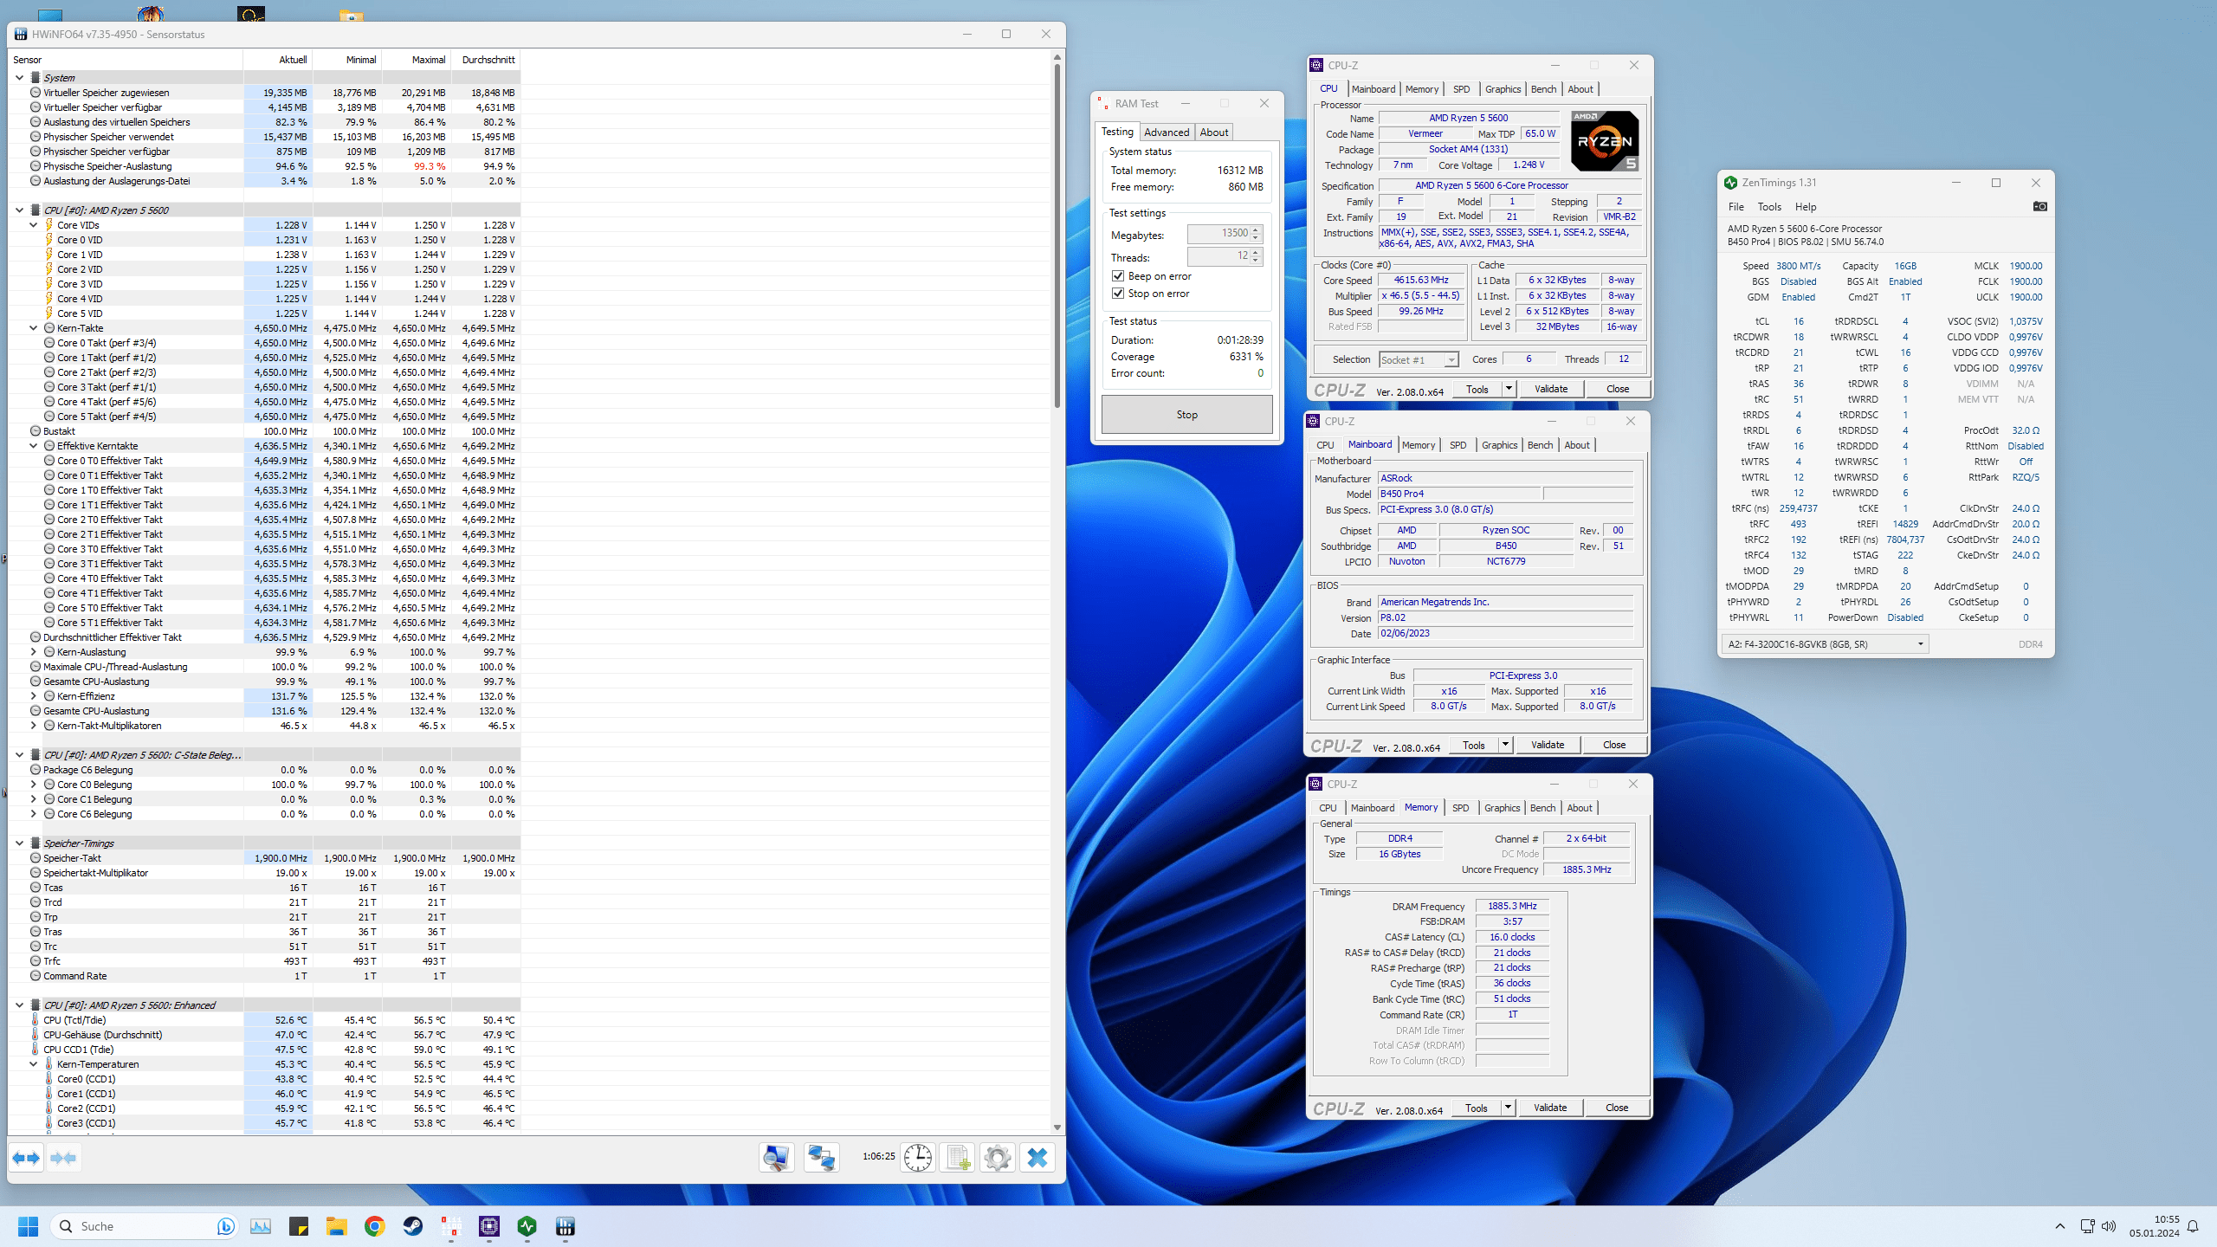Open About tab in RAM Test
The width and height of the screenshot is (2217, 1247).
point(1214,132)
